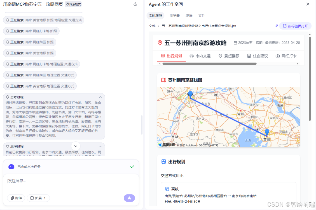Collapse the second 思考过程 panel

tap(100, 147)
